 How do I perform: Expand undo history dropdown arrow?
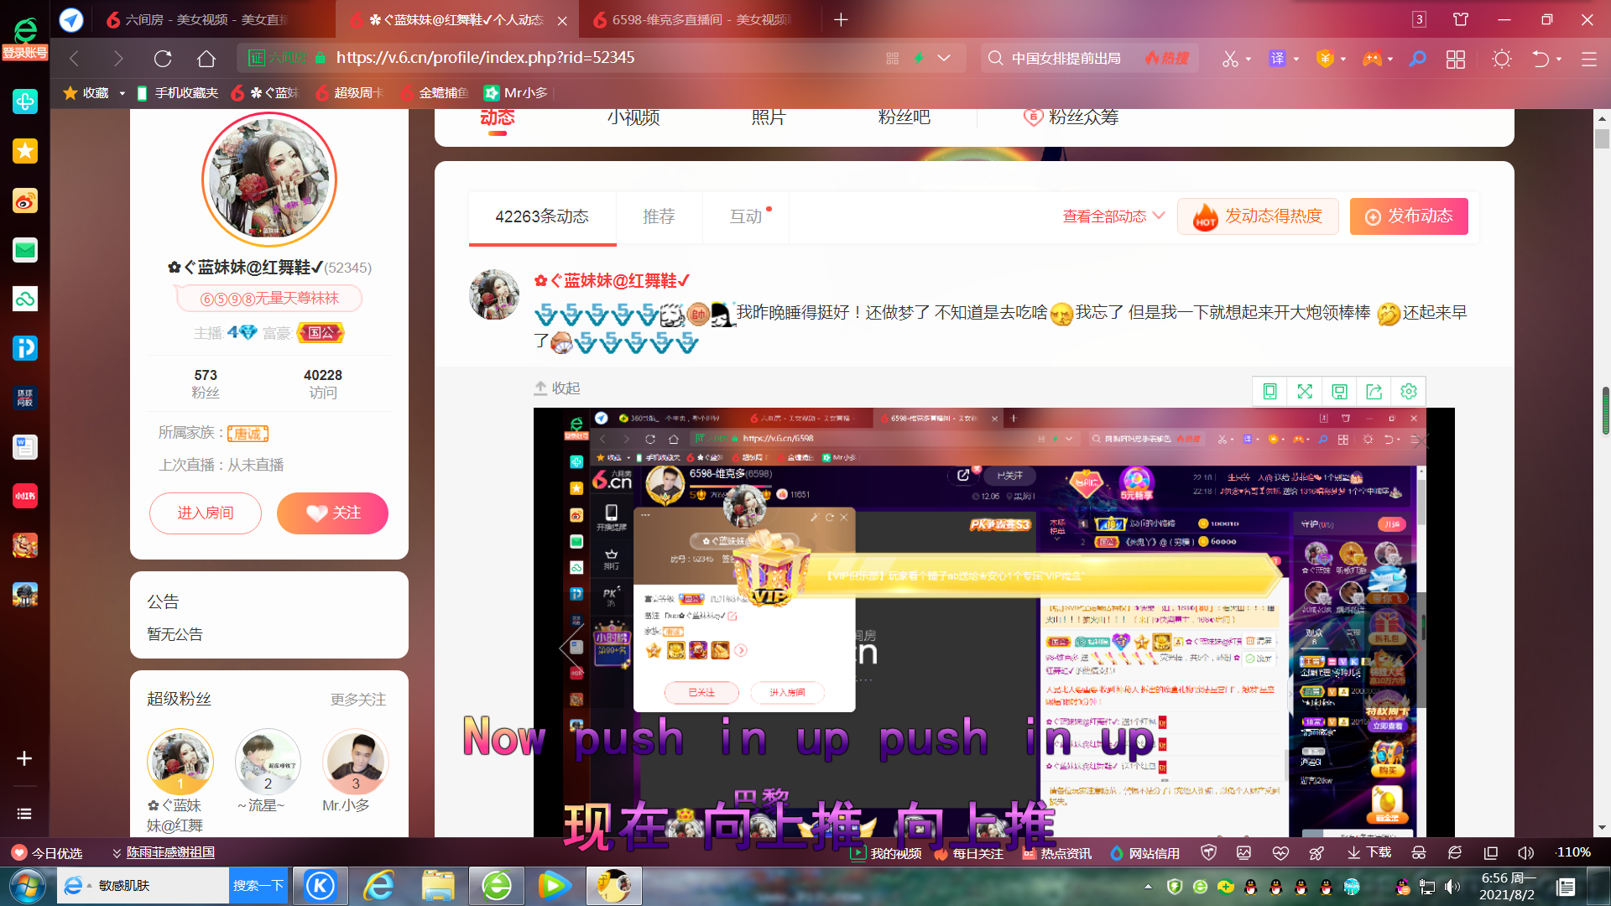click(x=1559, y=59)
